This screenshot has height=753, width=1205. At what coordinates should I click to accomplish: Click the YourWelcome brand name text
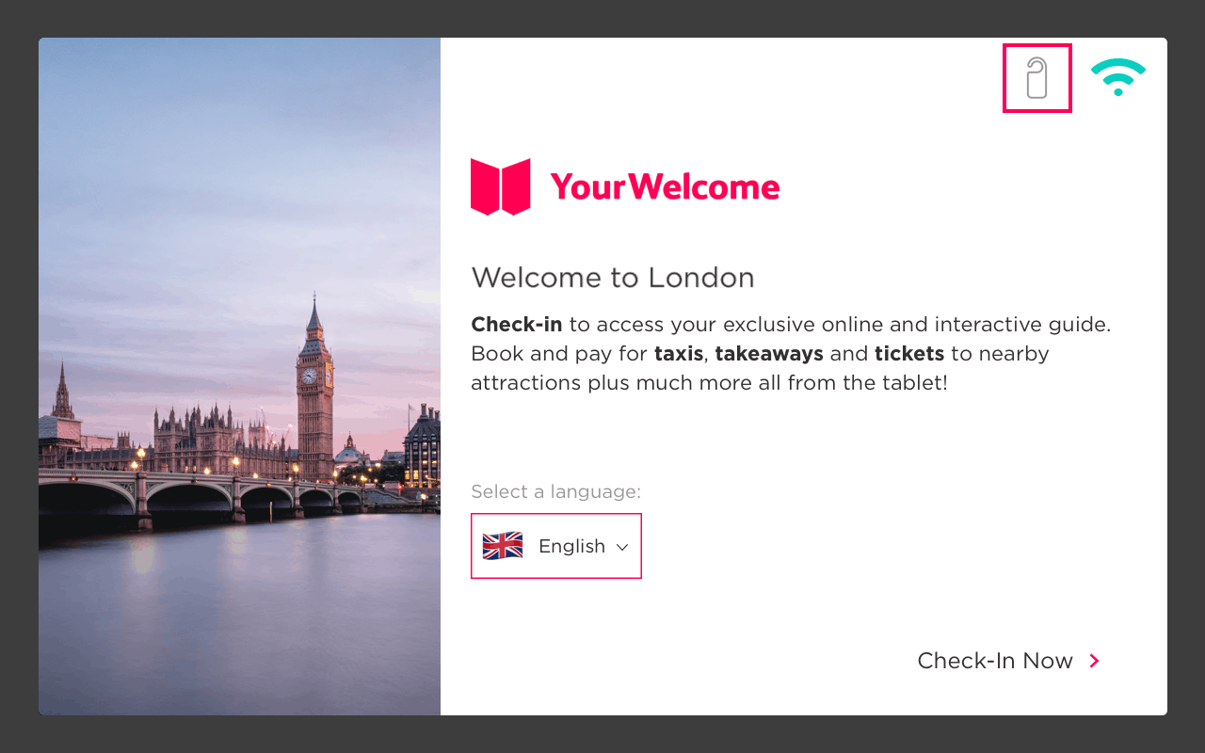tap(665, 186)
